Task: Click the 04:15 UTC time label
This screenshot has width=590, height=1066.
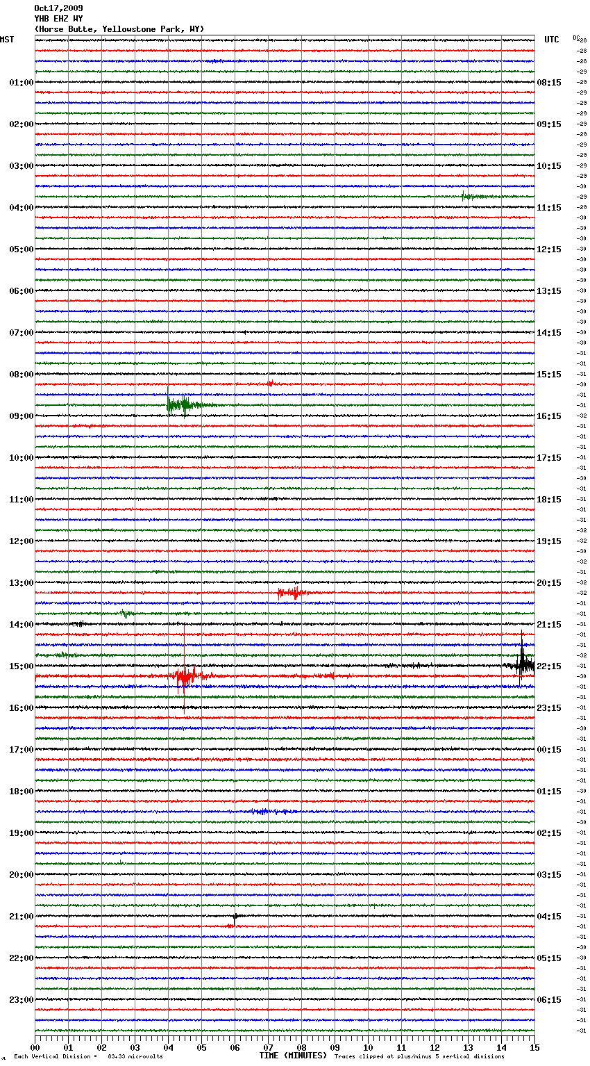Action: [549, 917]
